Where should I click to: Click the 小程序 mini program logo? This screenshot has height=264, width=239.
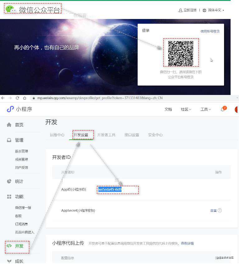[x=19, y=109]
